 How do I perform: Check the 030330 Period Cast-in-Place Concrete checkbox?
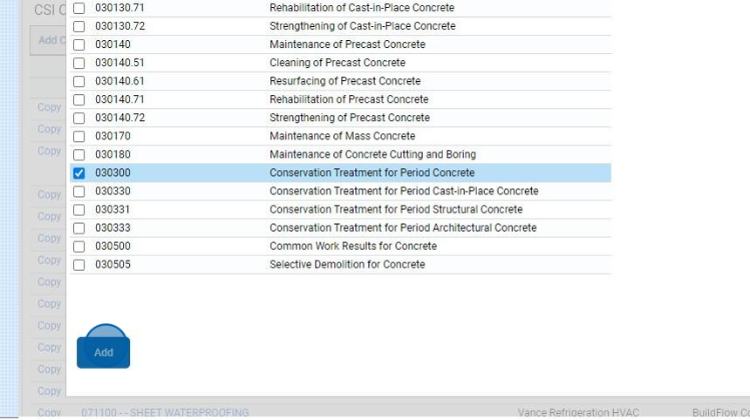(x=78, y=192)
